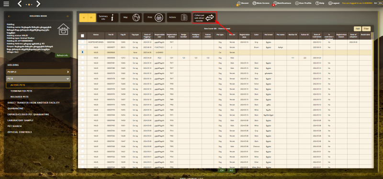Click the Cat pet type cell
This screenshot has width=383, height=179.
(220, 53)
